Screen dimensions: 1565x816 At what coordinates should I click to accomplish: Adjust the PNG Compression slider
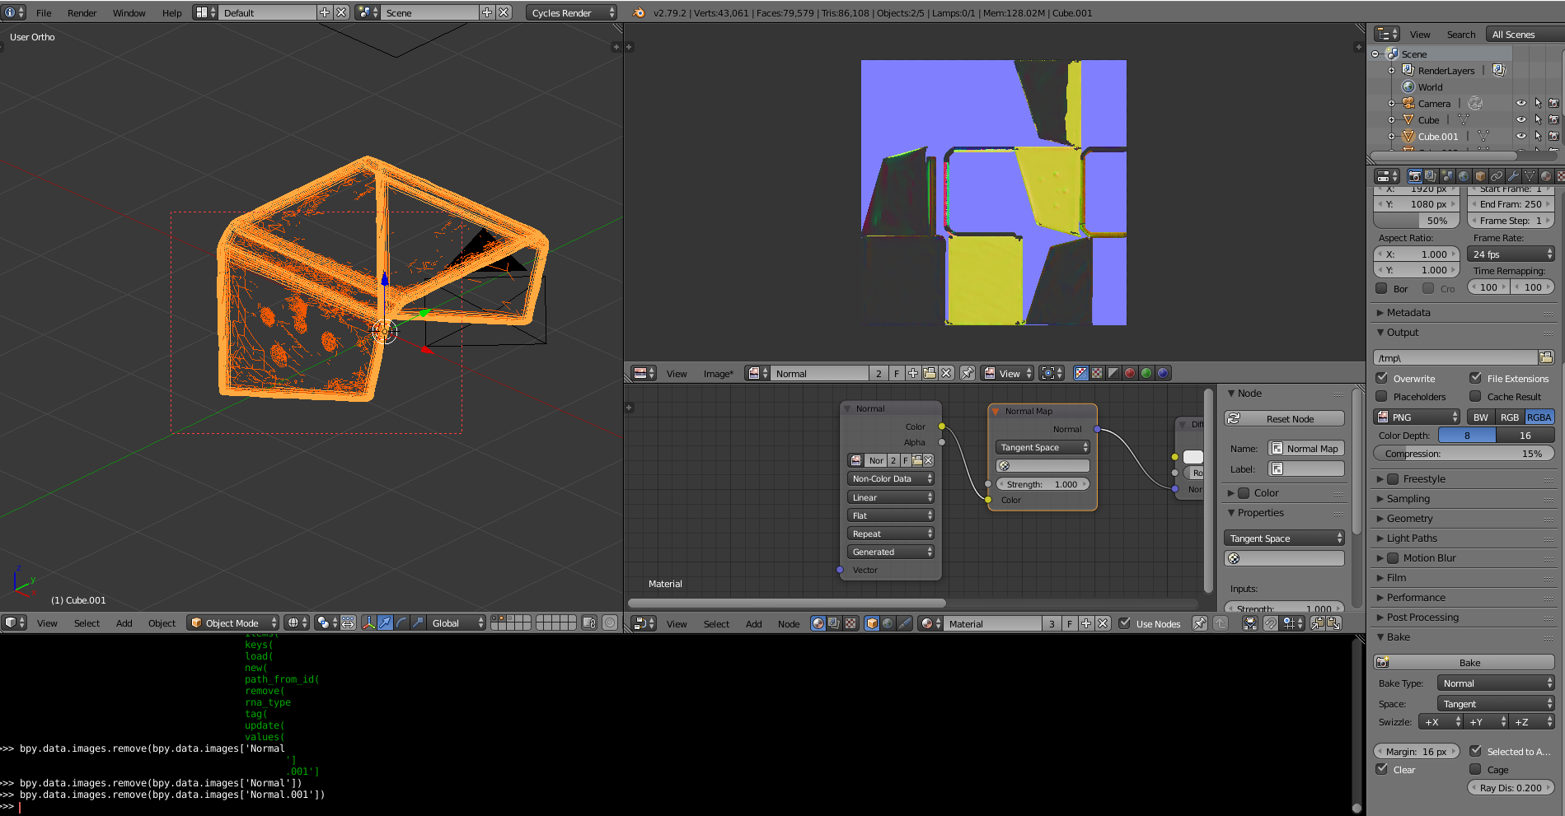tap(1464, 454)
